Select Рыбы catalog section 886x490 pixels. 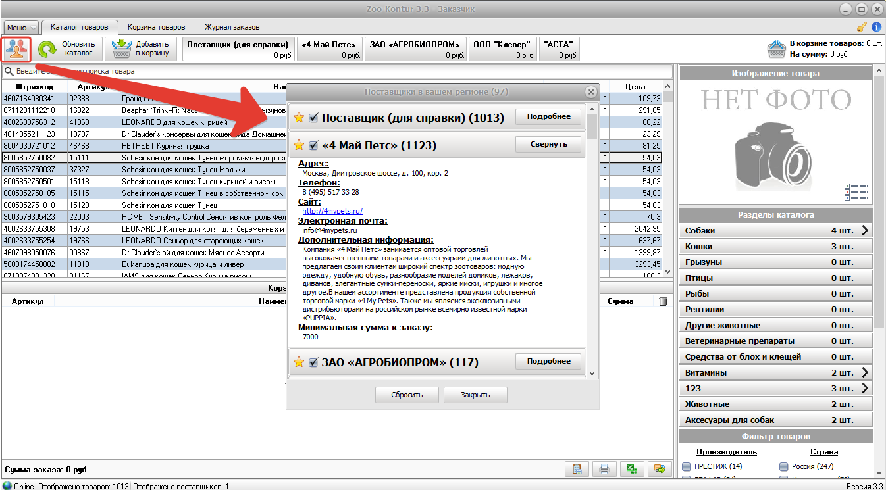click(775, 293)
